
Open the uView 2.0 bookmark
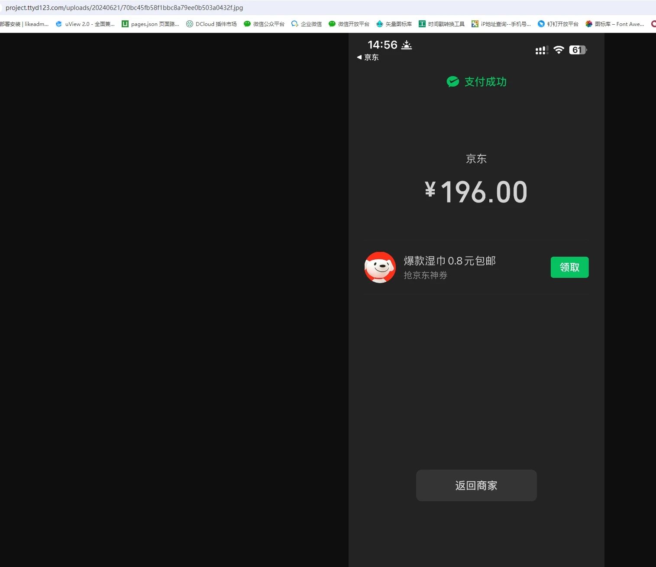tap(85, 24)
